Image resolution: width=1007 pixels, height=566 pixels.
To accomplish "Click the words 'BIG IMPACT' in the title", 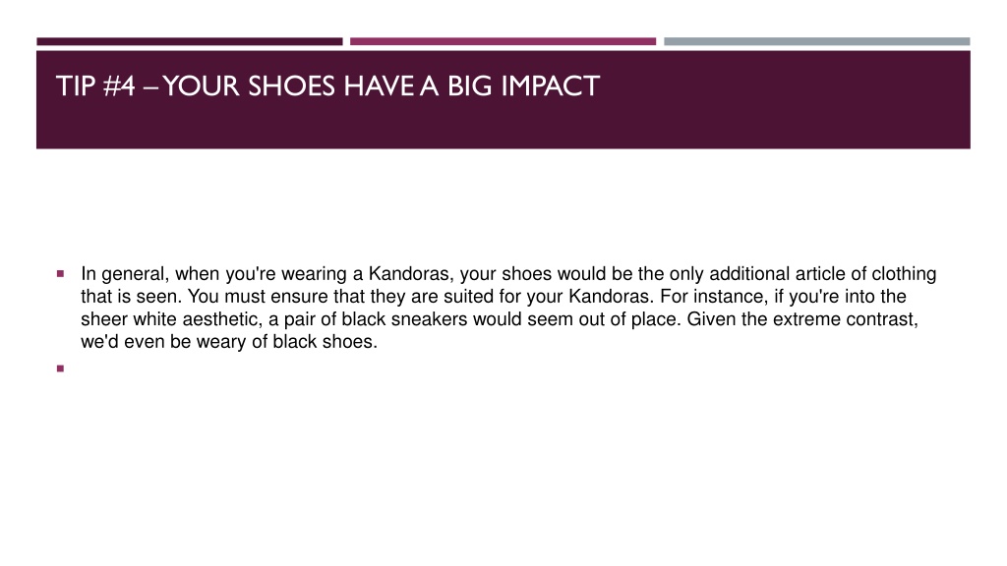I will pos(523,86).
